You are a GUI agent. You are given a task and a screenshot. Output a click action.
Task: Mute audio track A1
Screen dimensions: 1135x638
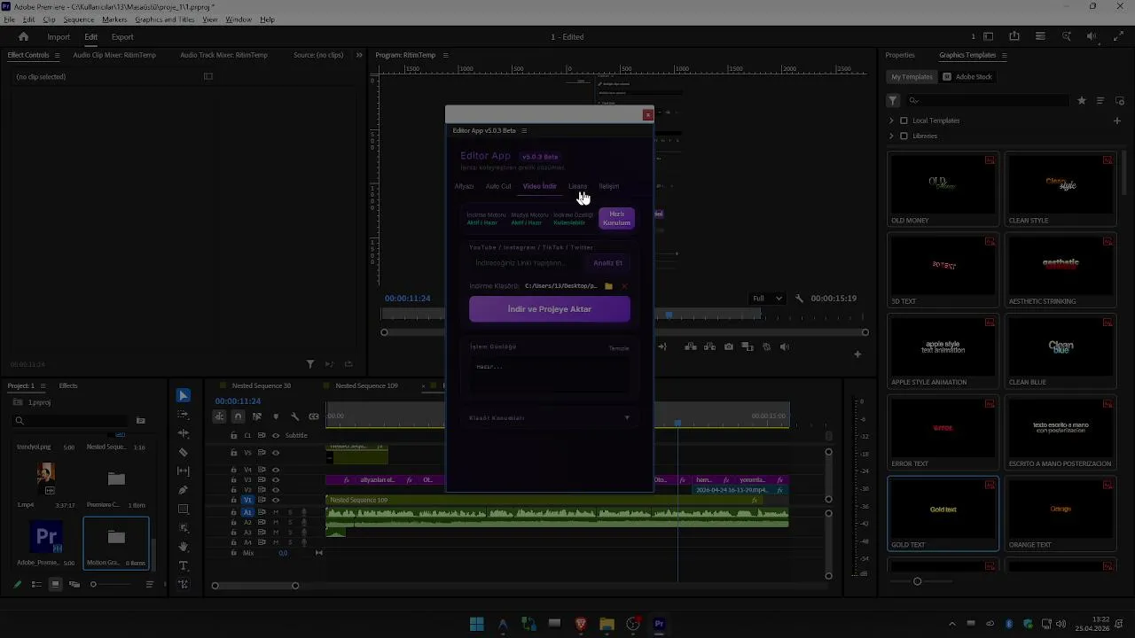coord(276,512)
